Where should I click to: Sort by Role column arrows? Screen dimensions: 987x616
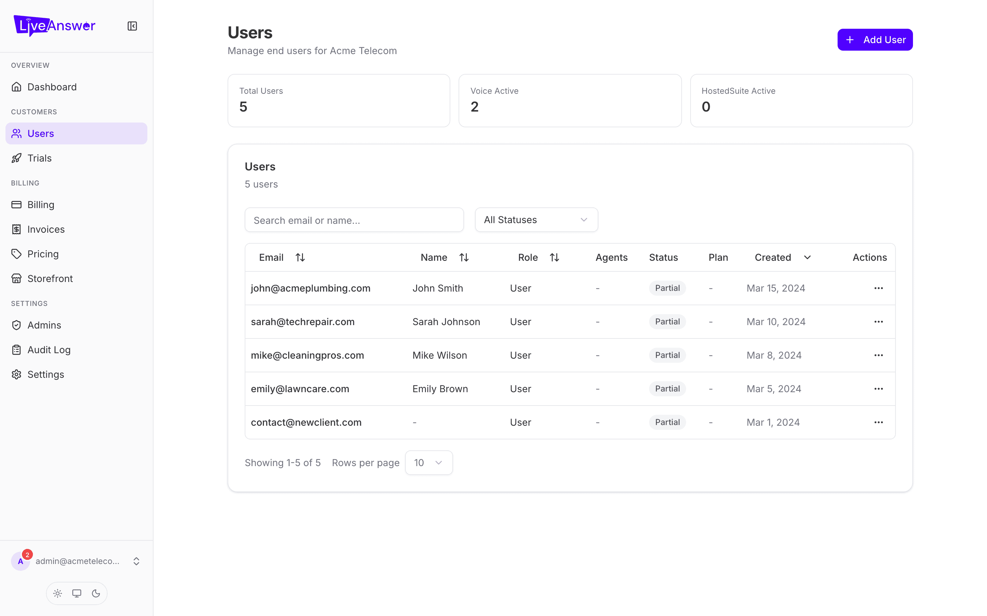(x=554, y=257)
